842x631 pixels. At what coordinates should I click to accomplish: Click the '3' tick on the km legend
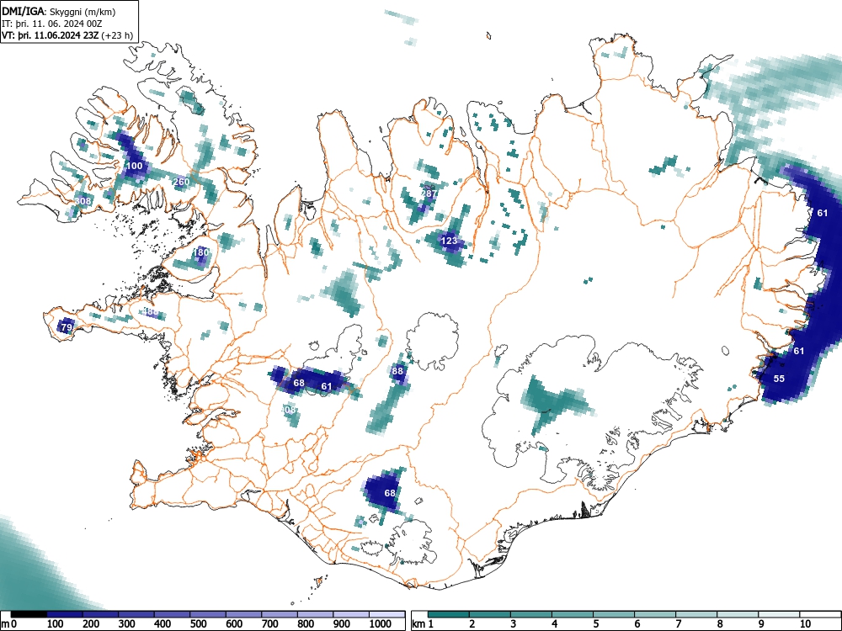tap(514, 624)
